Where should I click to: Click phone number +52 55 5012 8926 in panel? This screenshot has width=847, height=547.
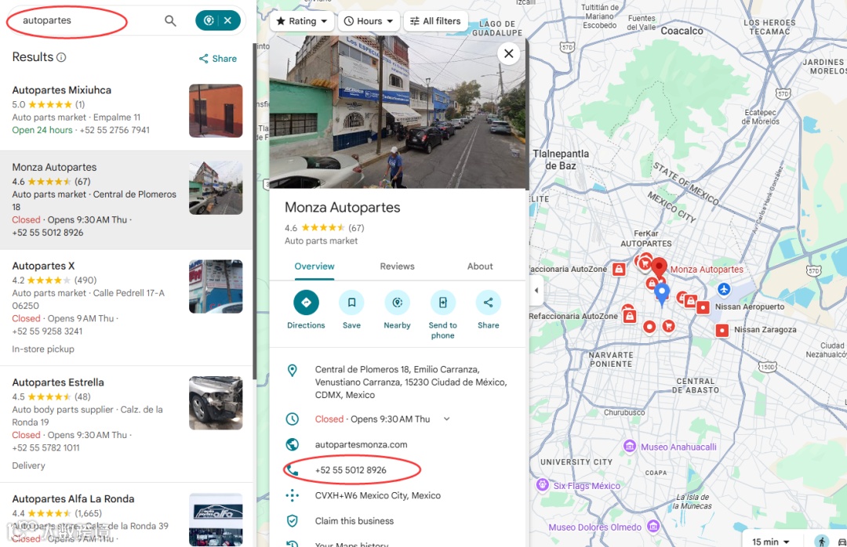tap(351, 469)
